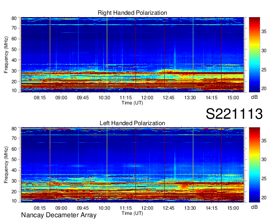Click the dB label under the top color bar
The height and width of the screenshot is (220, 271).
[x=254, y=97]
